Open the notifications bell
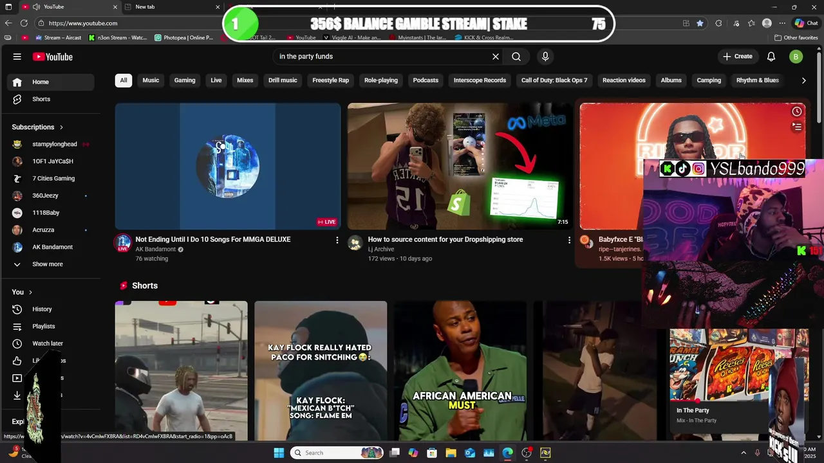Viewport: 824px width, 463px height. [771, 57]
